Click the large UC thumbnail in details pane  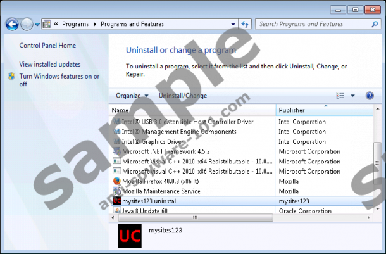click(131, 236)
